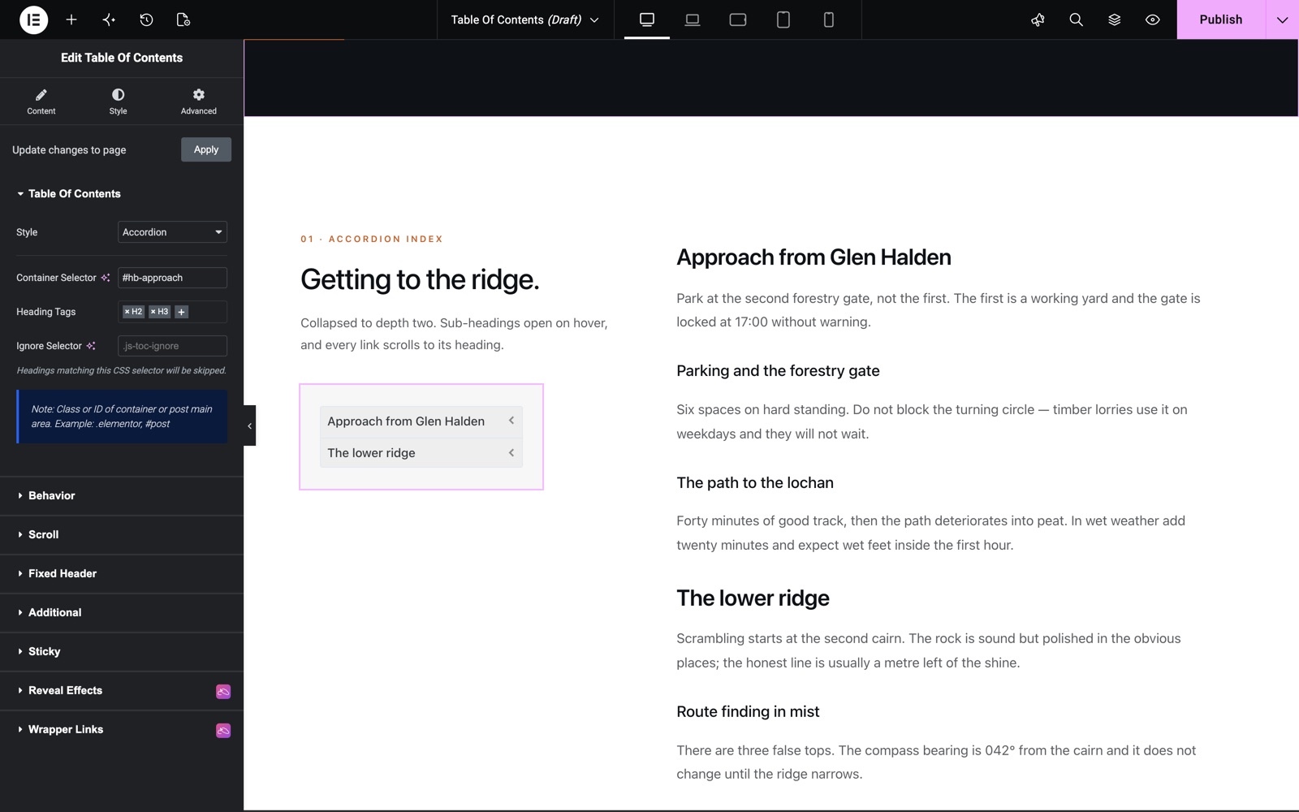Collapse the editor panel with side arrow

pos(249,425)
